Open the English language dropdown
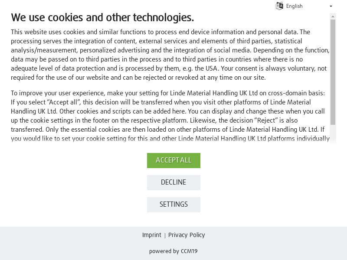This screenshot has width=347, height=260. [304, 6]
